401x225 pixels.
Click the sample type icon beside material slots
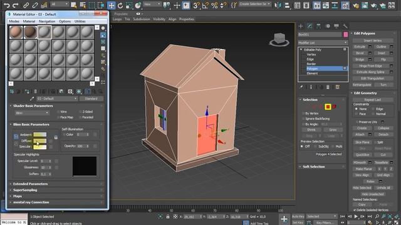coord(103,28)
